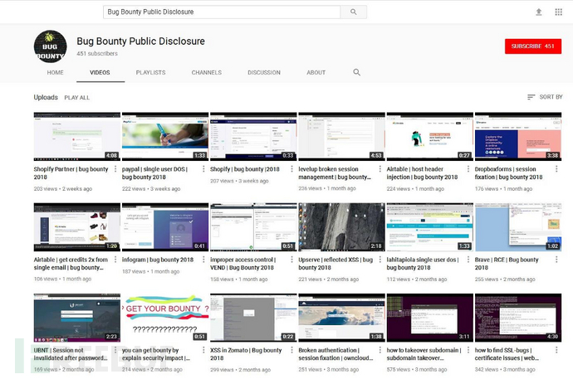573x379 pixels.
Task: Open options menu for how to takeover subdomain video
Action: pos(468,350)
